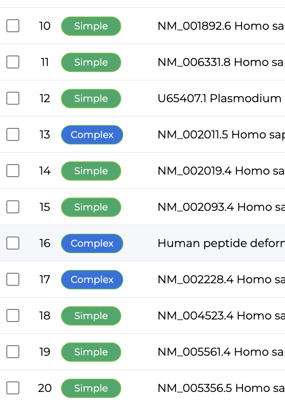The width and height of the screenshot is (285, 404).
Task: Toggle the checkbox for row 13
Action: tap(13, 134)
